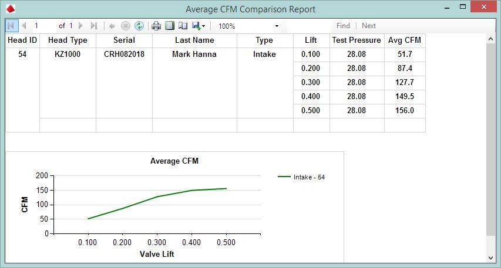Open page setup

183,26
